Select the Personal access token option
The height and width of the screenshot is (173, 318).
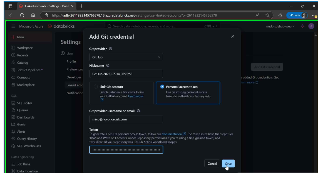tap(188, 93)
